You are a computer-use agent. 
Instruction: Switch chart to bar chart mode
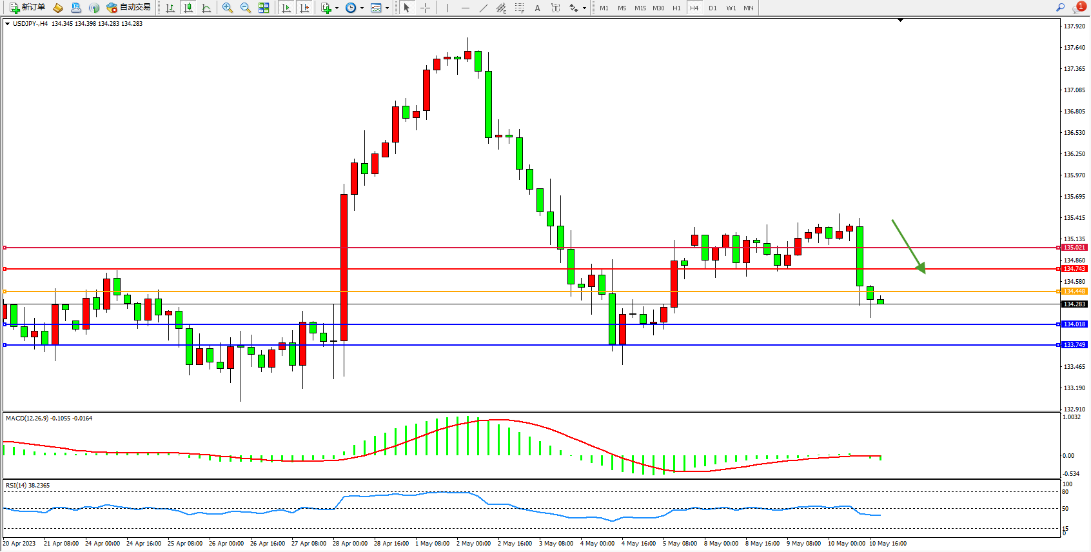pyautogui.click(x=170, y=8)
